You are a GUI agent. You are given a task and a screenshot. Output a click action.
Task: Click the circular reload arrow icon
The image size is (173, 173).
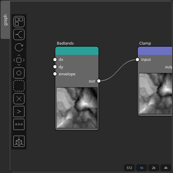click(x=19, y=47)
